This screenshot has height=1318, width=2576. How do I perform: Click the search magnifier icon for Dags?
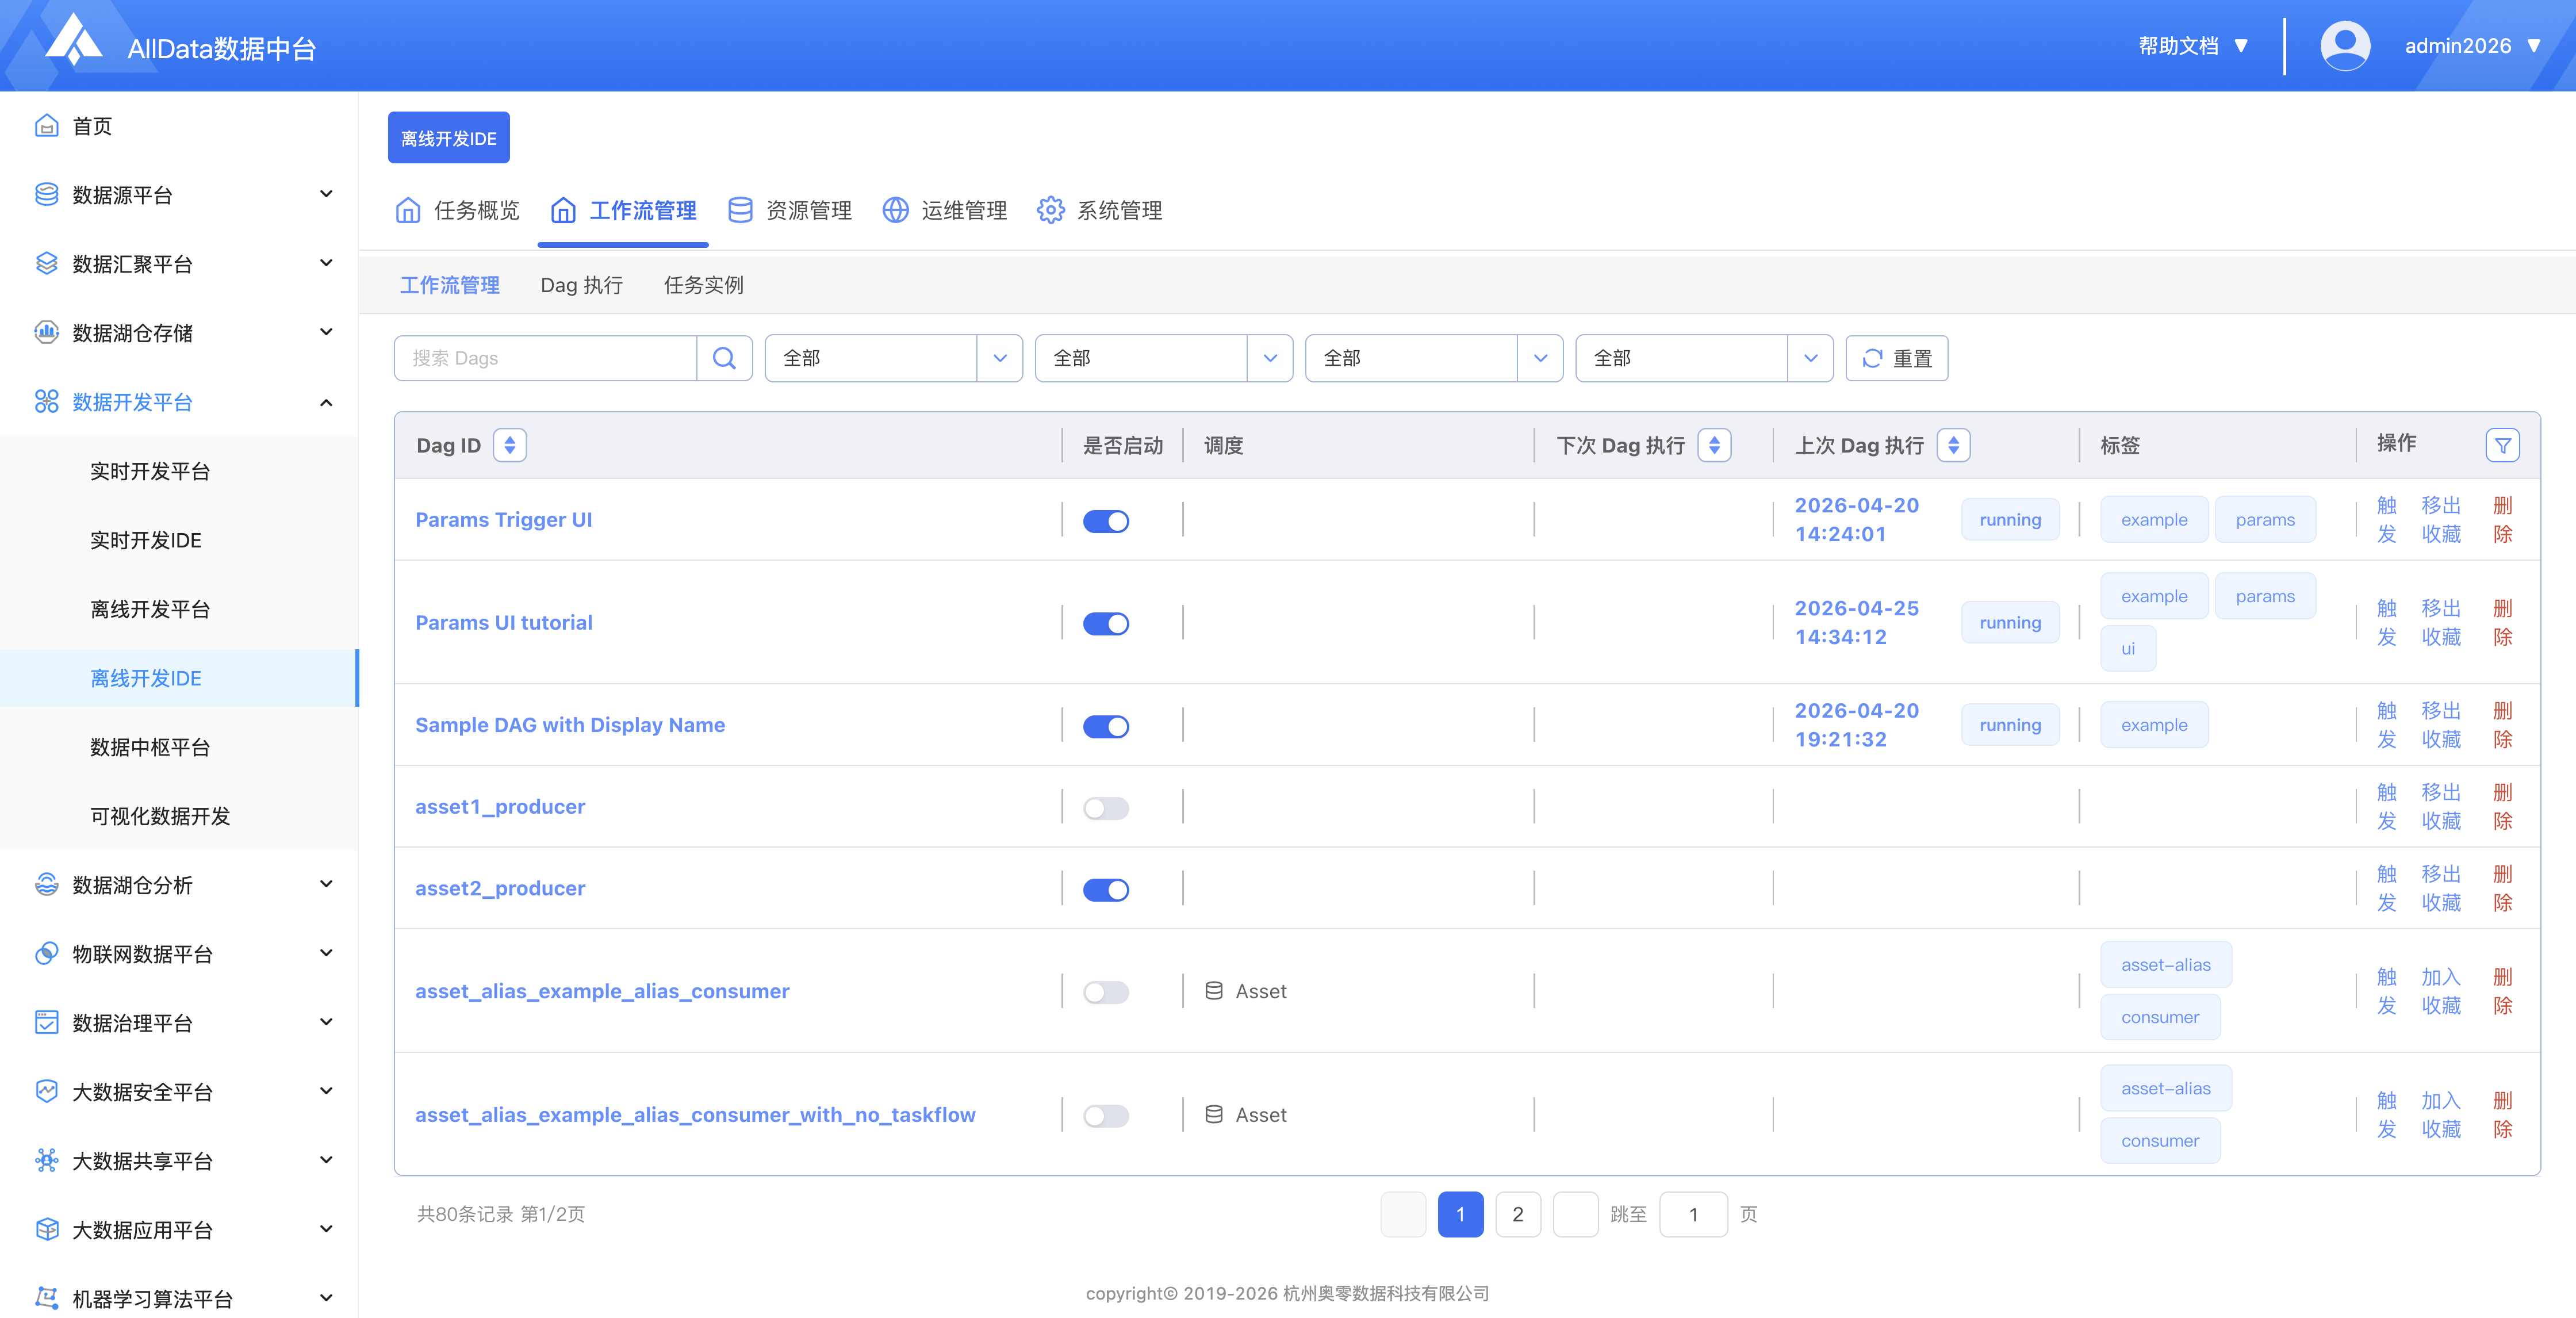point(724,358)
